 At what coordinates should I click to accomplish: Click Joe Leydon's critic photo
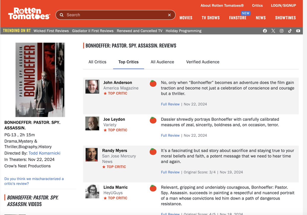(x=92, y=123)
